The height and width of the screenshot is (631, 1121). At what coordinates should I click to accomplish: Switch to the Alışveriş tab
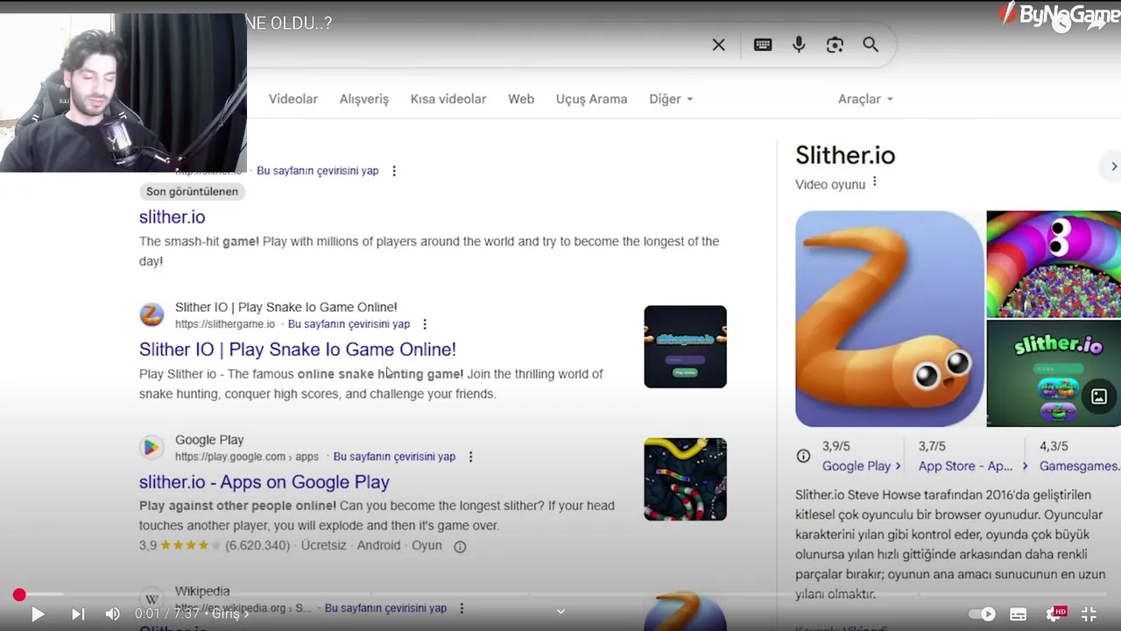[x=363, y=99]
